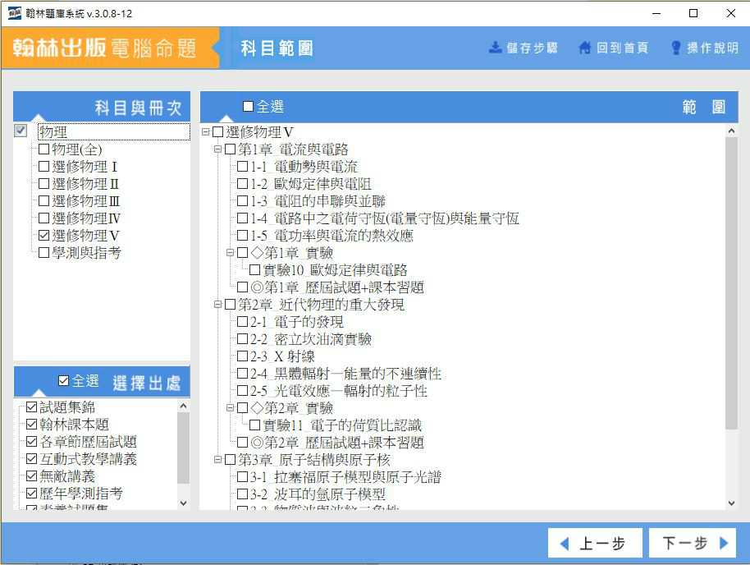The height and width of the screenshot is (565, 750).
Task: Uncheck the 互動式教學講義 checkbox
Action: (x=31, y=459)
